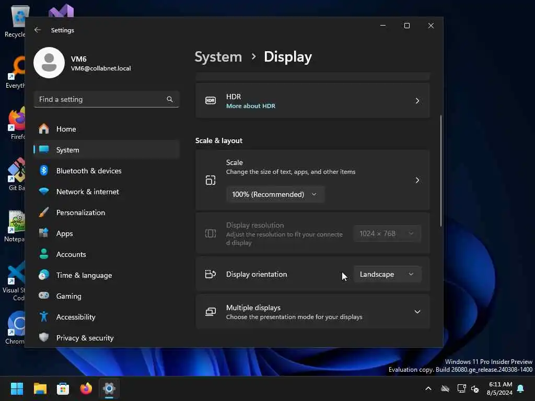
Task: Click the network status tray icon
Action: click(x=462, y=388)
